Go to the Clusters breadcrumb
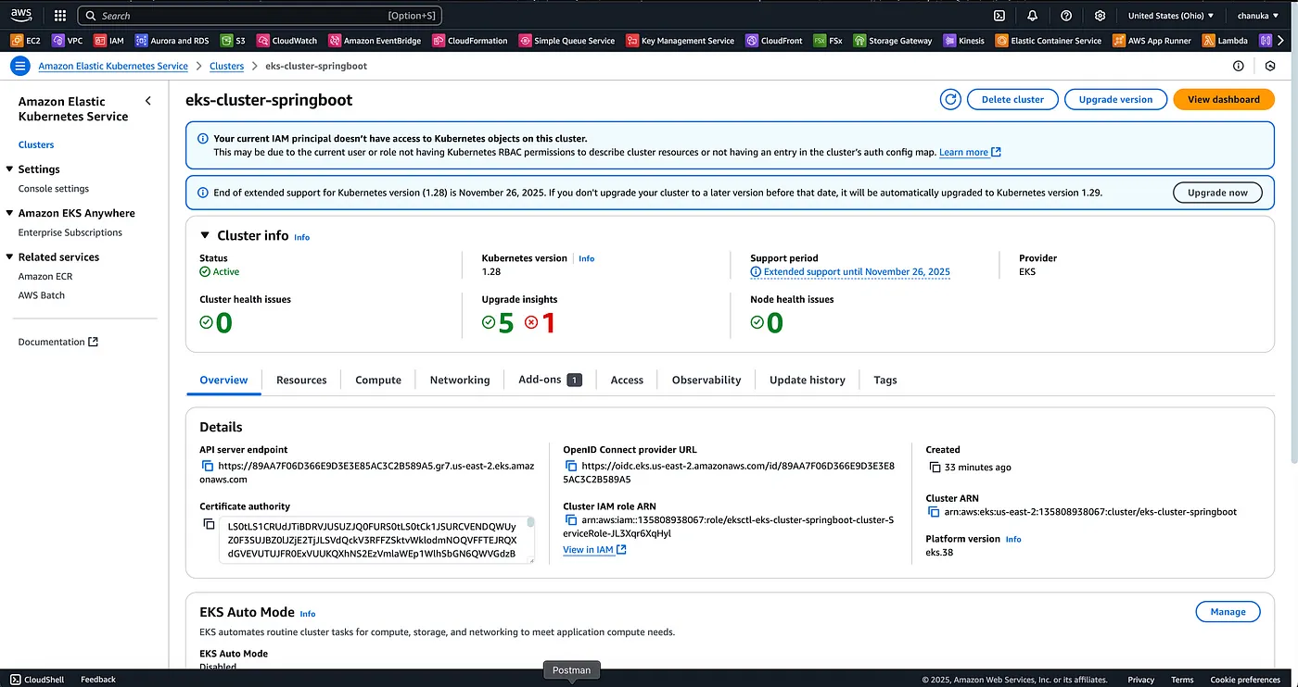This screenshot has width=1298, height=687. [x=226, y=66]
